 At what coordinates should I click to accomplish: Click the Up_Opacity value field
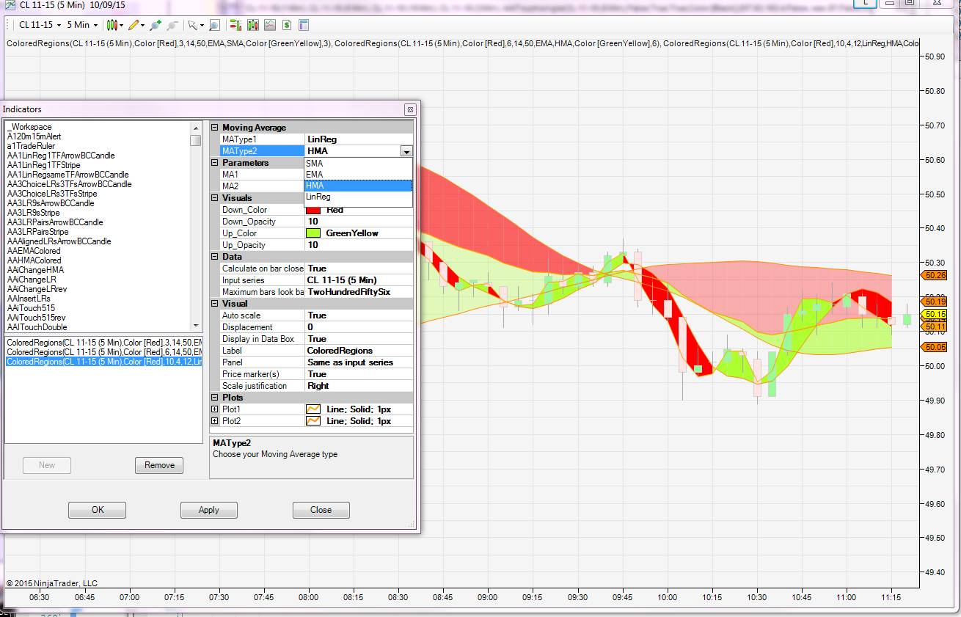pyautogui.click(x=359, y=245)
